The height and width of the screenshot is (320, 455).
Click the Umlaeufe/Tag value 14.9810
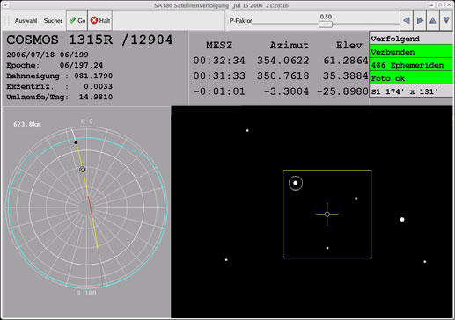coord(96,97)
